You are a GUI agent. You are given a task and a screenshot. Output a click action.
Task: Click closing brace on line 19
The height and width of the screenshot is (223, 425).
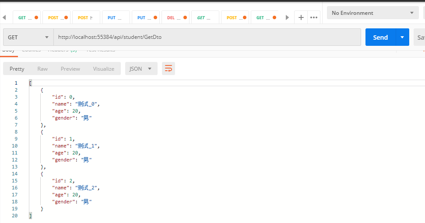click(x=42, y=209)
